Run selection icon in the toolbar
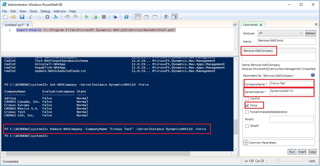 pos(95,17)
